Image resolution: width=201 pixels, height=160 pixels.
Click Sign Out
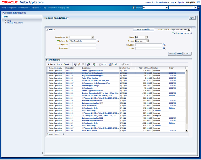(x=181, y=2)
